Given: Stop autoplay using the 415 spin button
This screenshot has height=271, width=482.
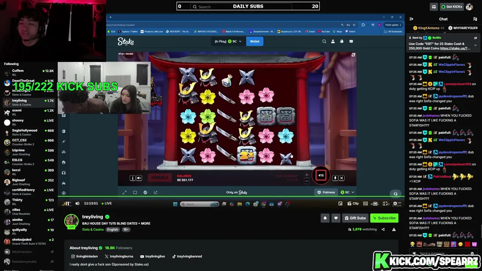Looking at the screenshot, I should click(x=321, y=175).
